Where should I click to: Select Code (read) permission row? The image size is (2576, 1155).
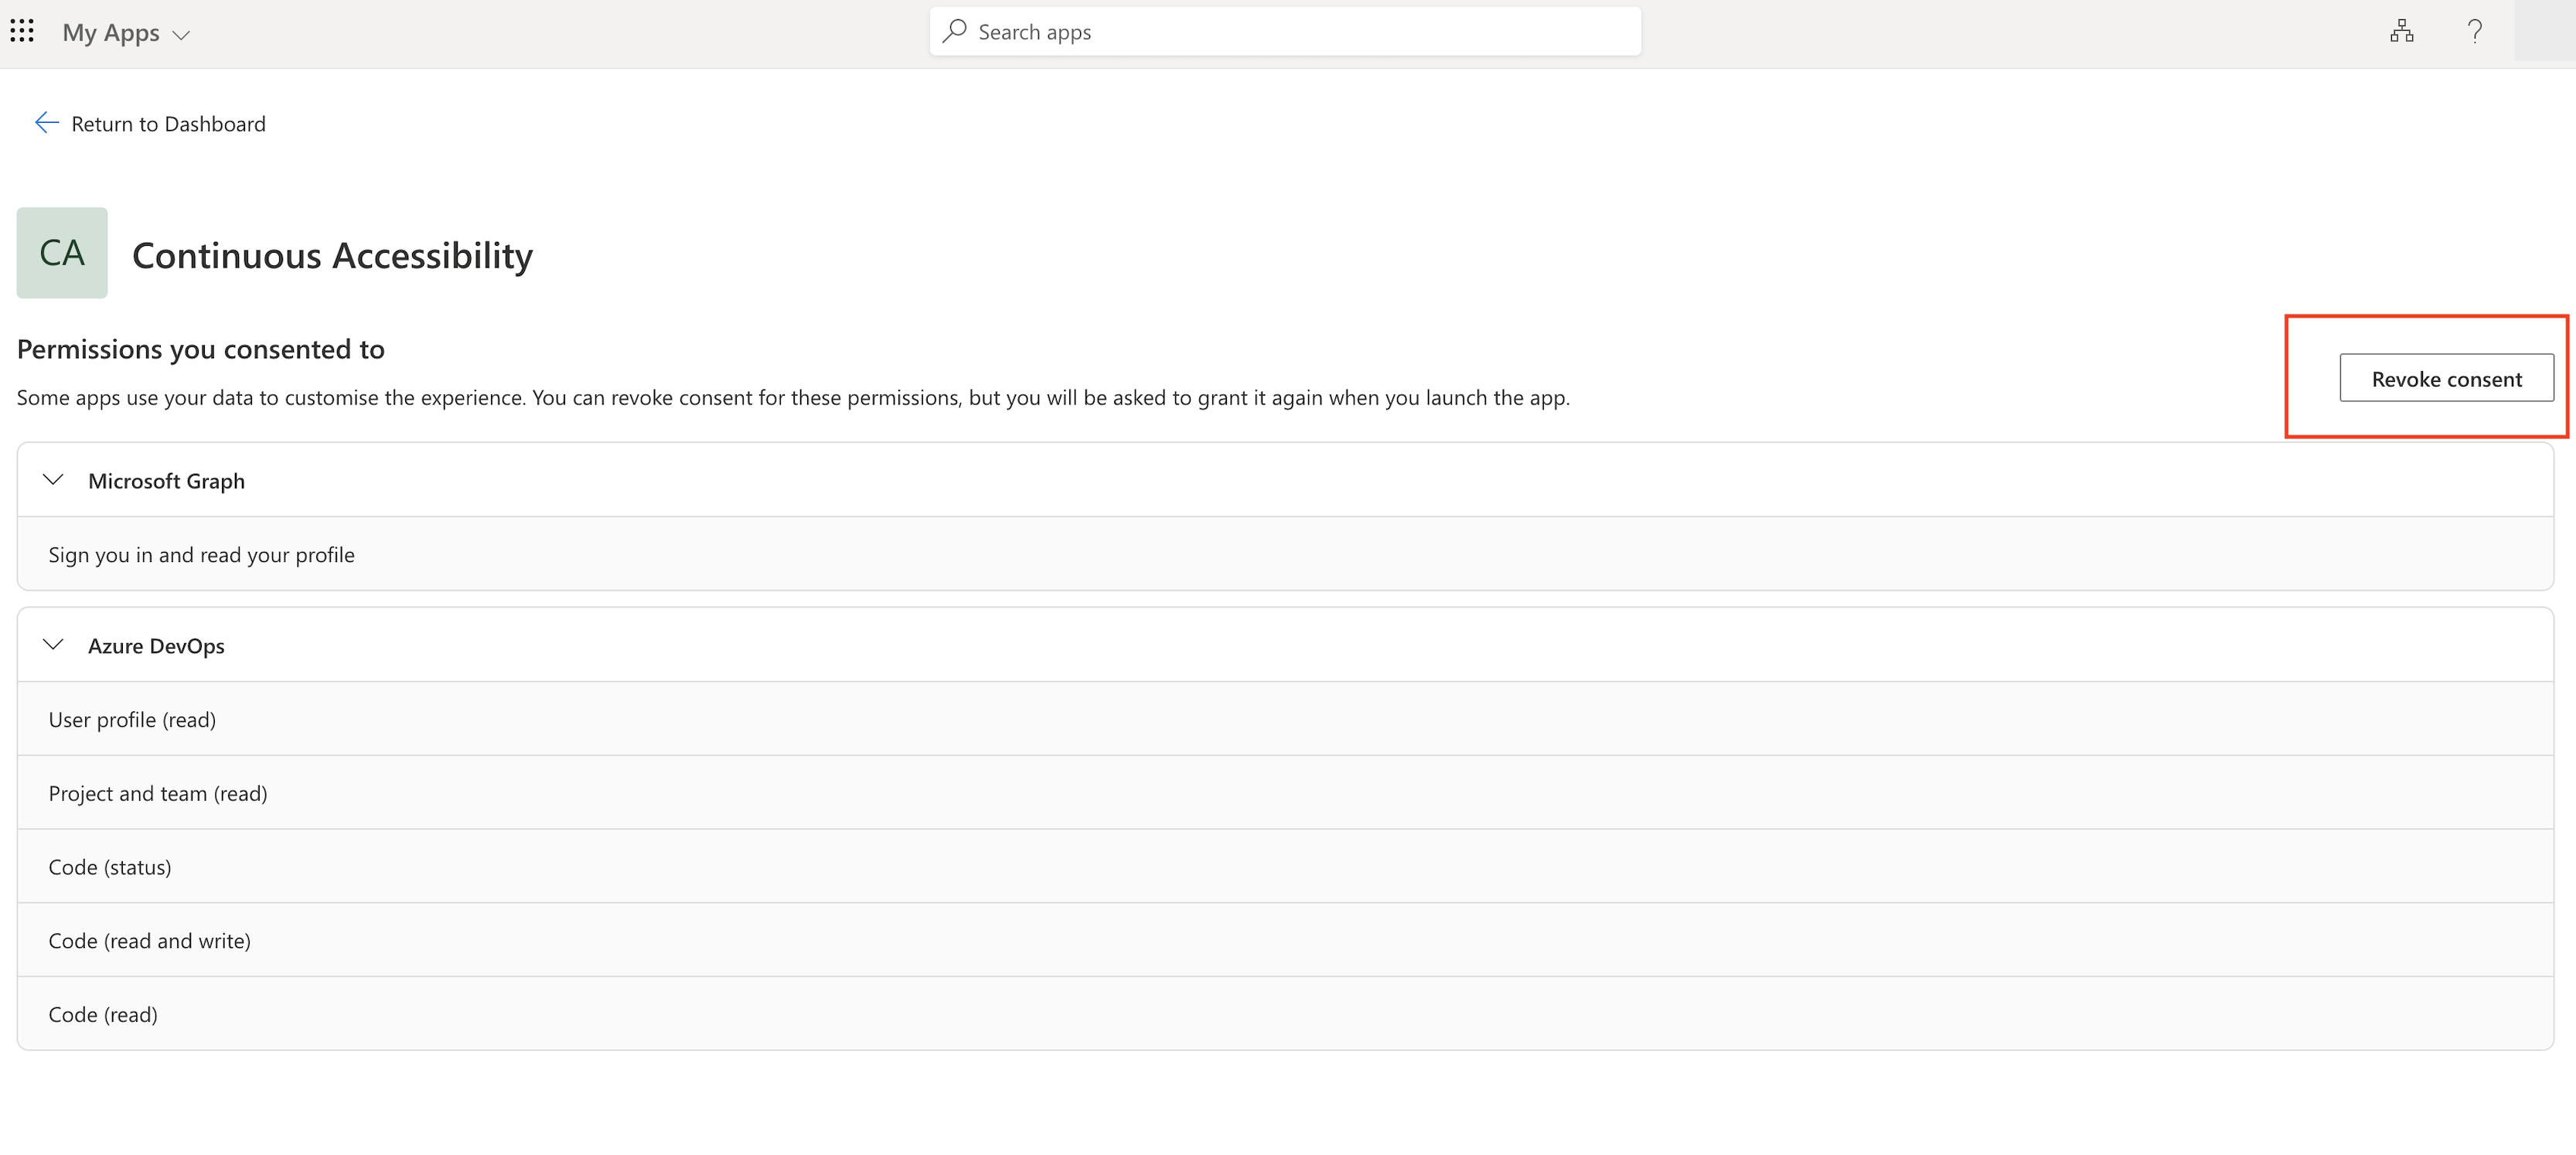(x=103, y=1014)
